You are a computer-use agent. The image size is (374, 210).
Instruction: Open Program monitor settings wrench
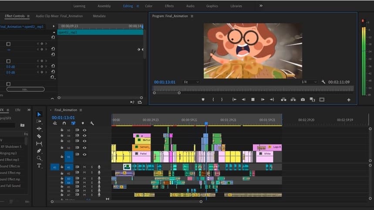[x=323, y=82]
